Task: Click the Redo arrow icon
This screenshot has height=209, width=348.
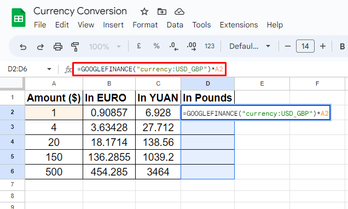Action: point(40,47)
